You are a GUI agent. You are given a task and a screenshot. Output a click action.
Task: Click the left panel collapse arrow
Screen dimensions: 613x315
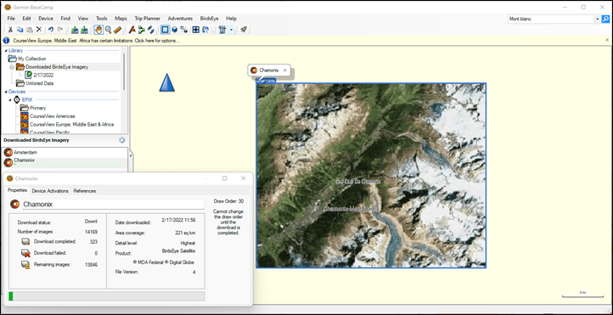pos(131,155)
